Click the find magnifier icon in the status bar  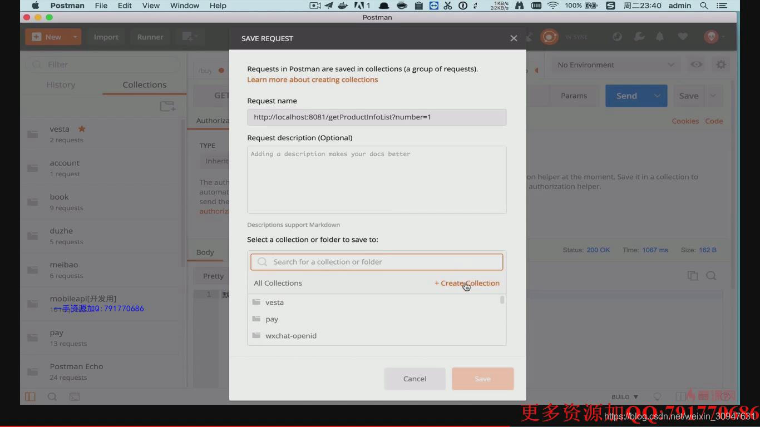point(52,396)
